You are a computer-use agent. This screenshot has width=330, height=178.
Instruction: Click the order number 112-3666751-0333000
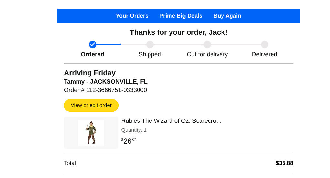click(116, 90)
